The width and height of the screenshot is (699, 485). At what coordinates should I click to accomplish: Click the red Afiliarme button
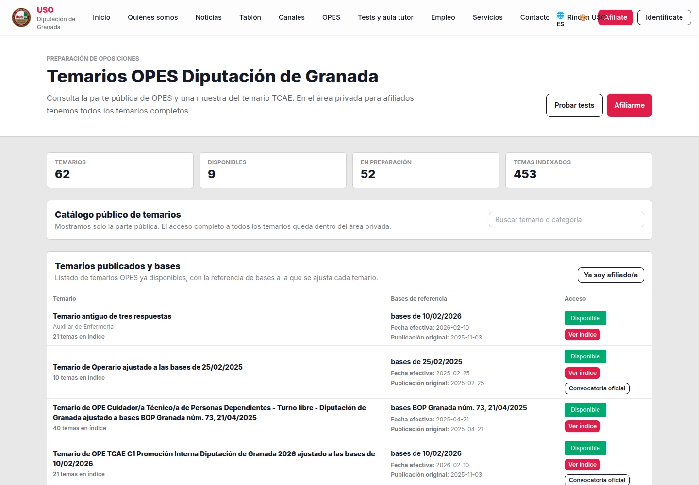point(630,105)
